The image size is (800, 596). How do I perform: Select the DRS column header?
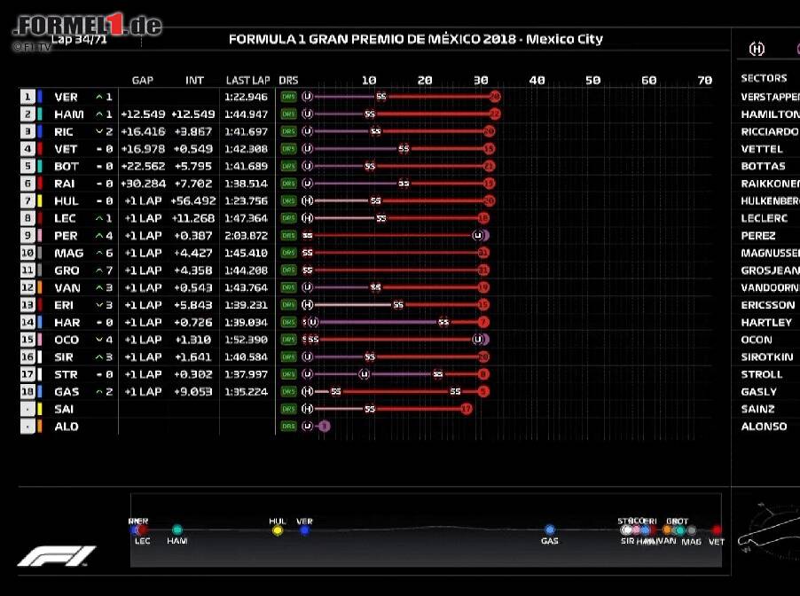click(x=288, y=80)
